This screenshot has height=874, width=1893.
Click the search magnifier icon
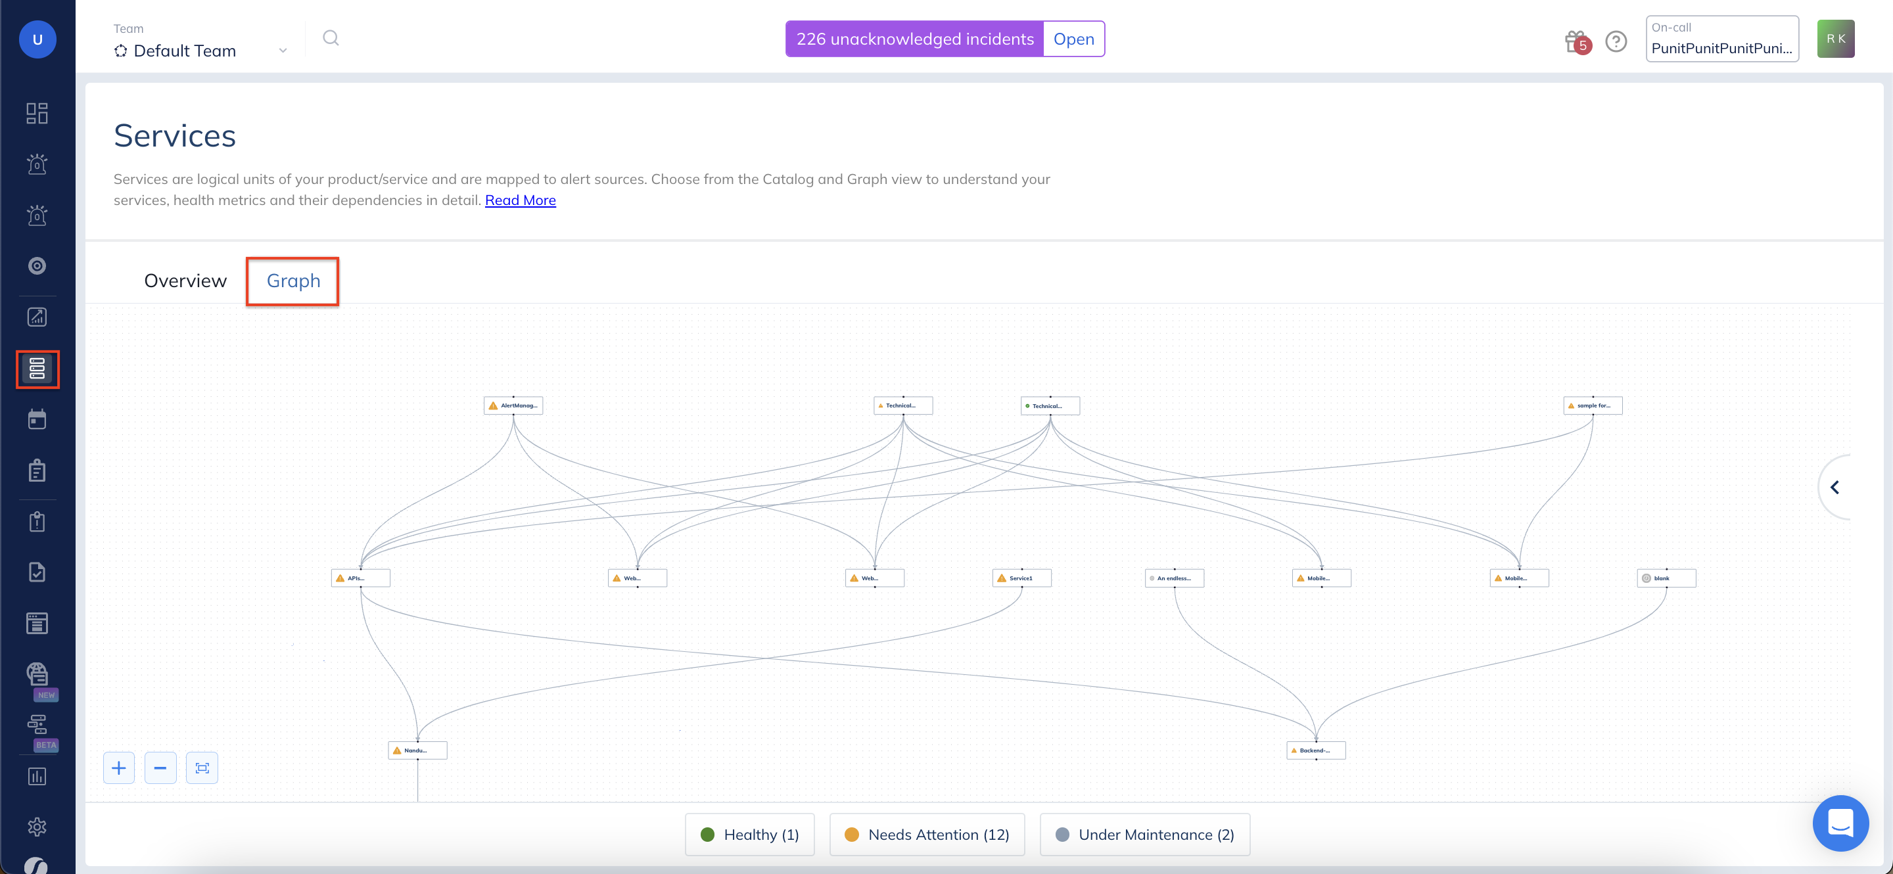[331, 38]
